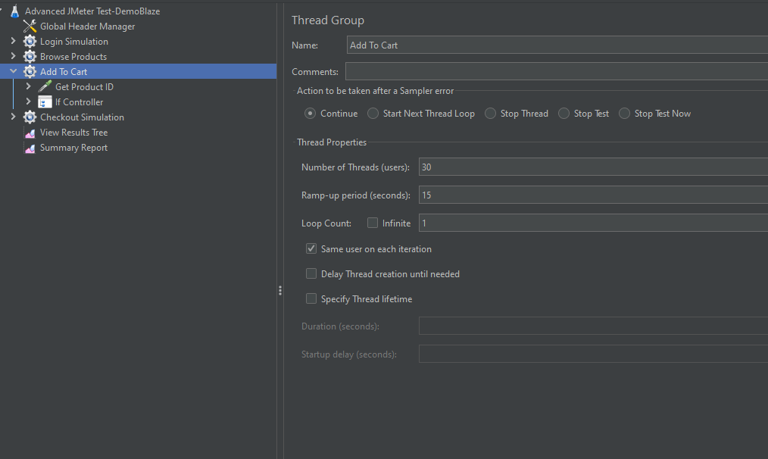Enable Specify Thread lifetime checkbox

click(x=311, y=298)
